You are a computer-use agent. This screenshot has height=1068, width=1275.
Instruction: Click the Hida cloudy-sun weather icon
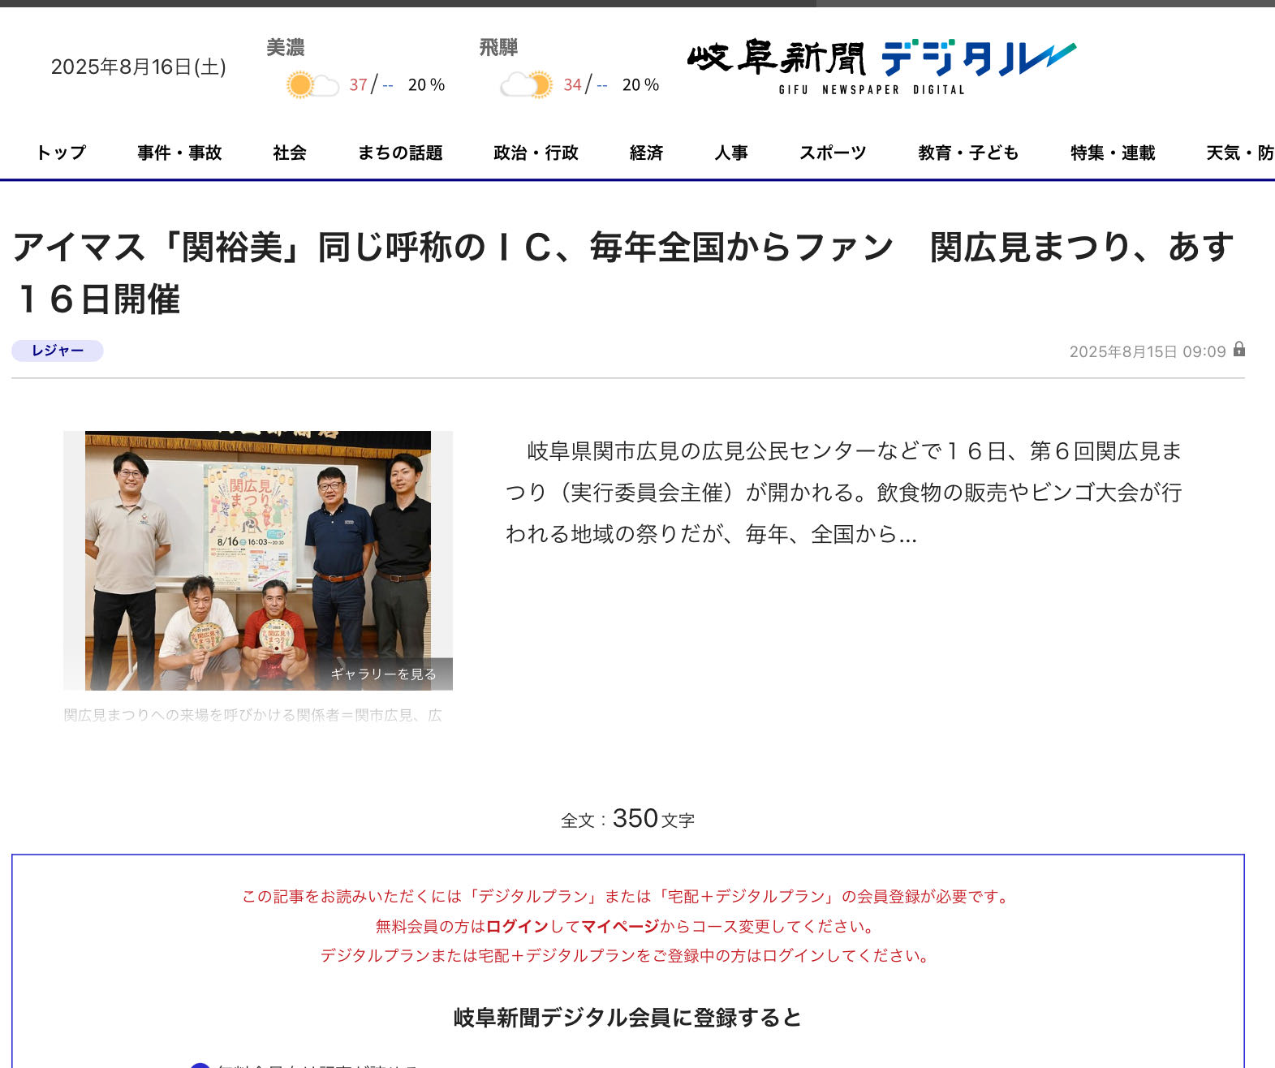(x=526, y=84)
